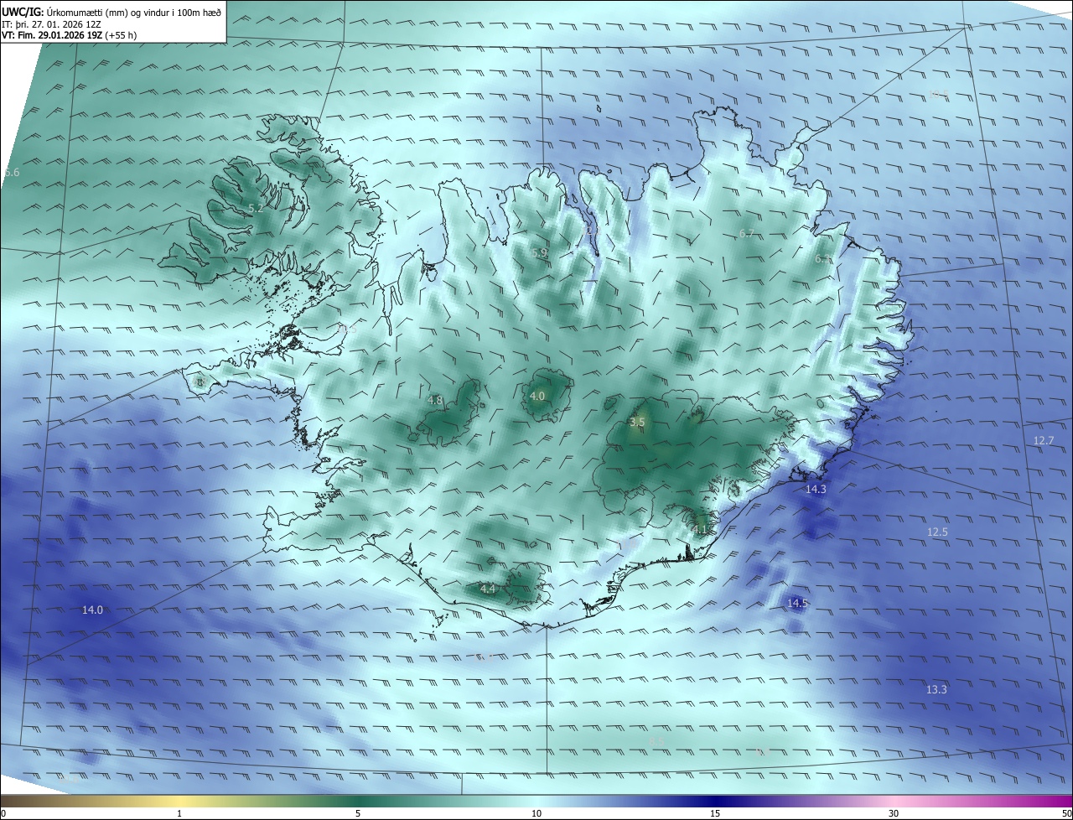Click the 12.7 value near the right edge
This screenshot has height=820, width=1073.
click(x=1044, y=440)
